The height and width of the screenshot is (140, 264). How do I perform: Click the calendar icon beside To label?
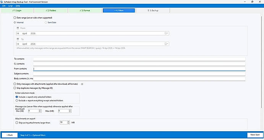(18, 39)
